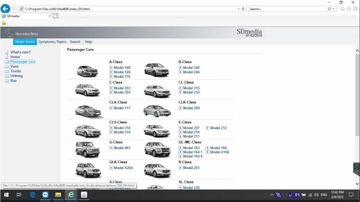Open File Explorer from the taskbar
The image size is (360, 202).
[58, 195]
